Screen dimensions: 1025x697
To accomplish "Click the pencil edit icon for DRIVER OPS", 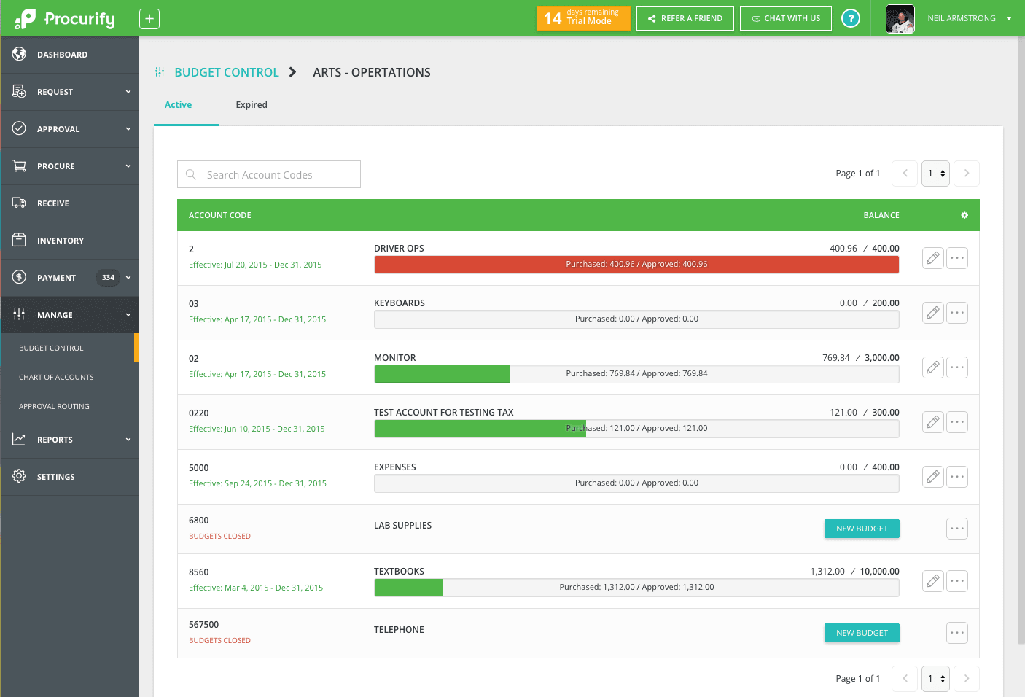I will pyautogui.click(x=932, y=258).
